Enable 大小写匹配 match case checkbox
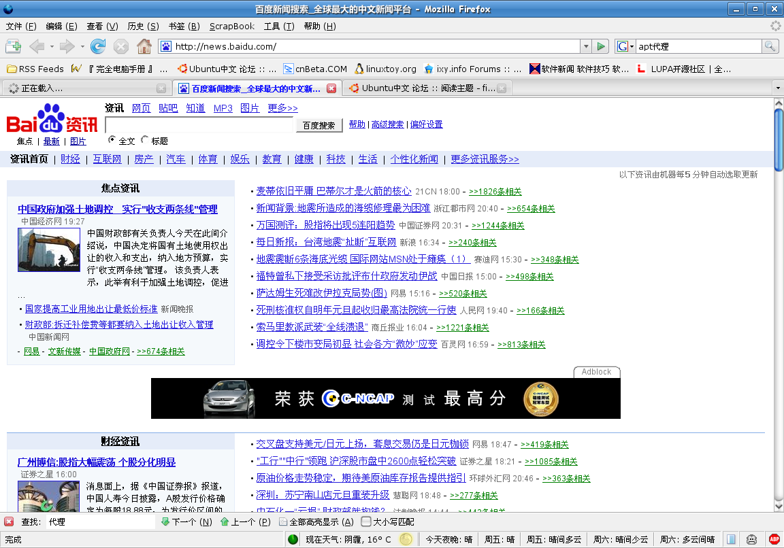Screen dimensions: 784x548 (366, 521)
